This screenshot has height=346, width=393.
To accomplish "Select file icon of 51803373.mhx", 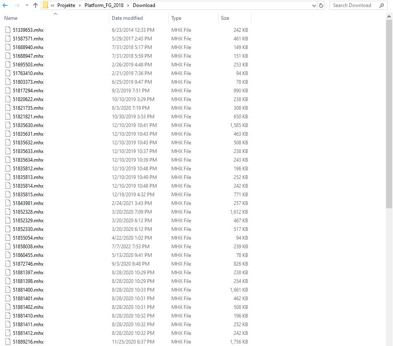I will (8, 82).
